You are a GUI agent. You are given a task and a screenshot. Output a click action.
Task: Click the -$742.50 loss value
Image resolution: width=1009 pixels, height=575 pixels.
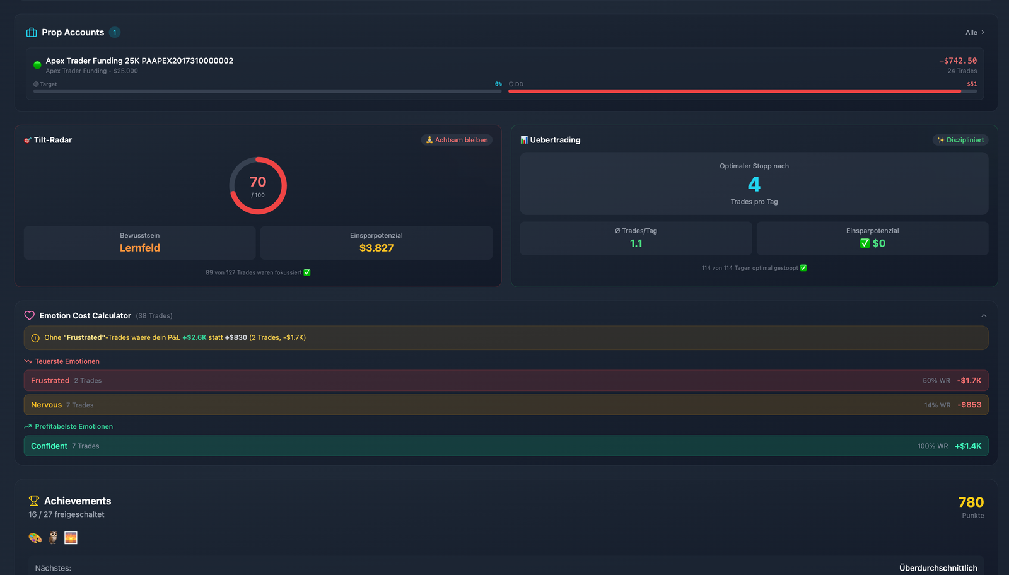point(957,61)
